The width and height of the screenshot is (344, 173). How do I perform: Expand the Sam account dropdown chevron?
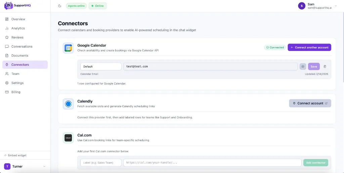point(336,6)
